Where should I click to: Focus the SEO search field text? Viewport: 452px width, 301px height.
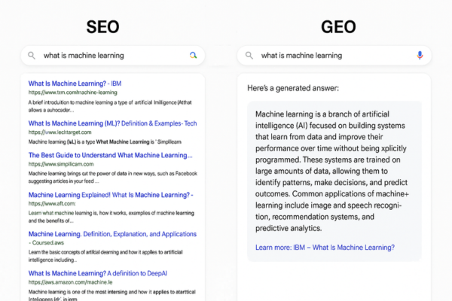pyautogui.click(x=84, y=56)
